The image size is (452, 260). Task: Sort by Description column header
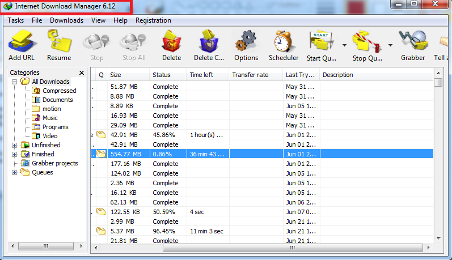click(x=376, y=75)
